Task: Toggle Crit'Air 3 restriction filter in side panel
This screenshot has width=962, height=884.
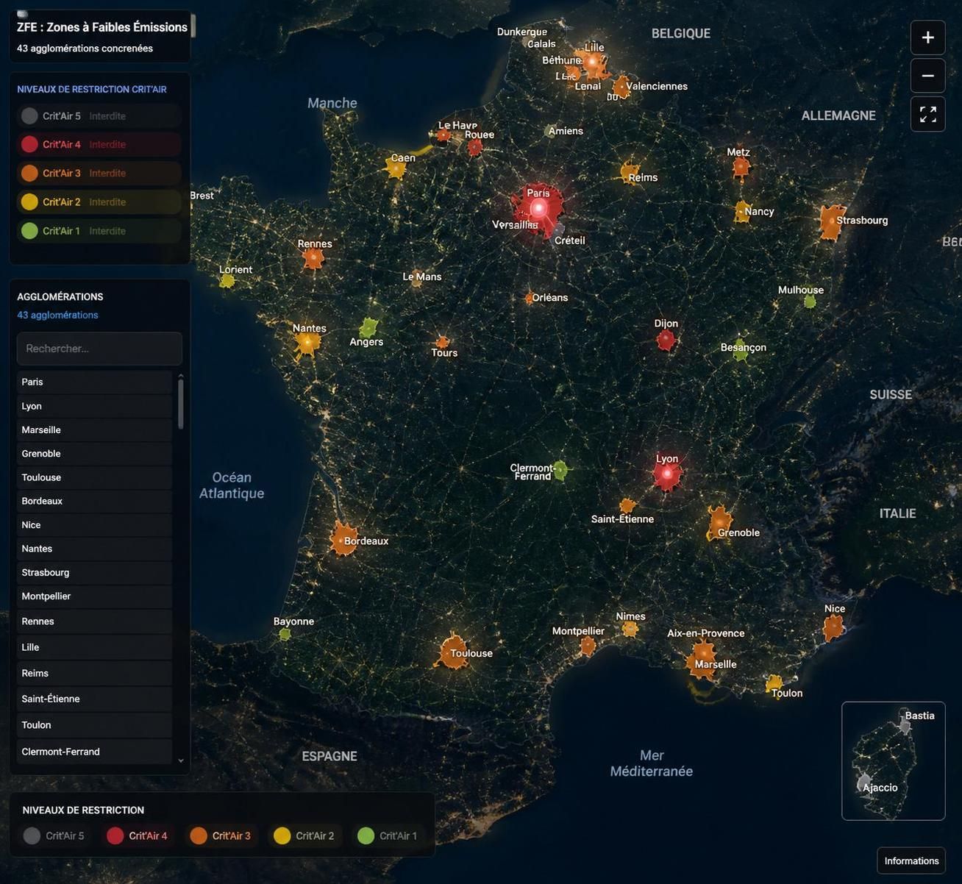Action: click(99, 173)
